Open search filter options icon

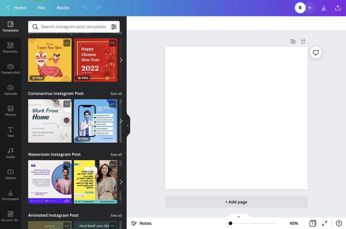pos(114,27)
